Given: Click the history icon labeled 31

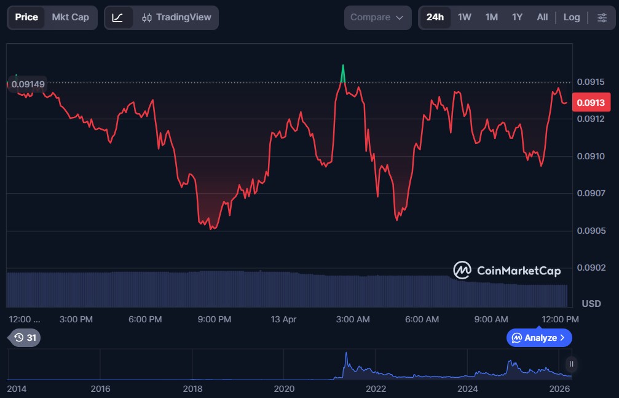Looking at the screenshot, I should tap(25, 338).
